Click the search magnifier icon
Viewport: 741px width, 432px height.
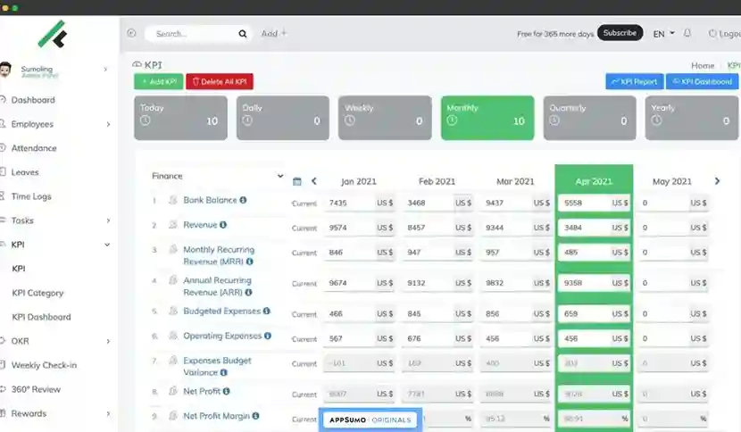tap(243, 34)
